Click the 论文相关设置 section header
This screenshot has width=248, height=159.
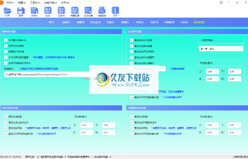point(187,31)
